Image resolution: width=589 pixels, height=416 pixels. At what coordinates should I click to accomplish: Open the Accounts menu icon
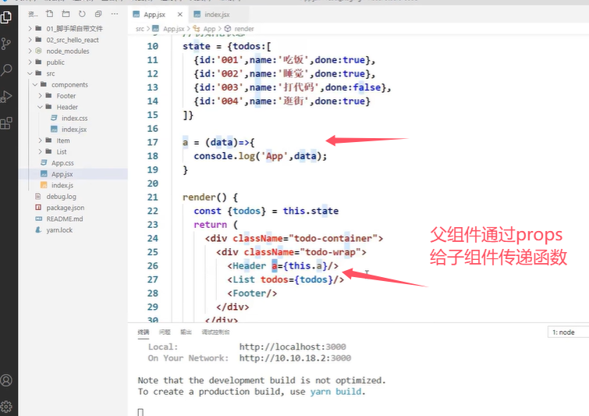click(x=6, y=380)
